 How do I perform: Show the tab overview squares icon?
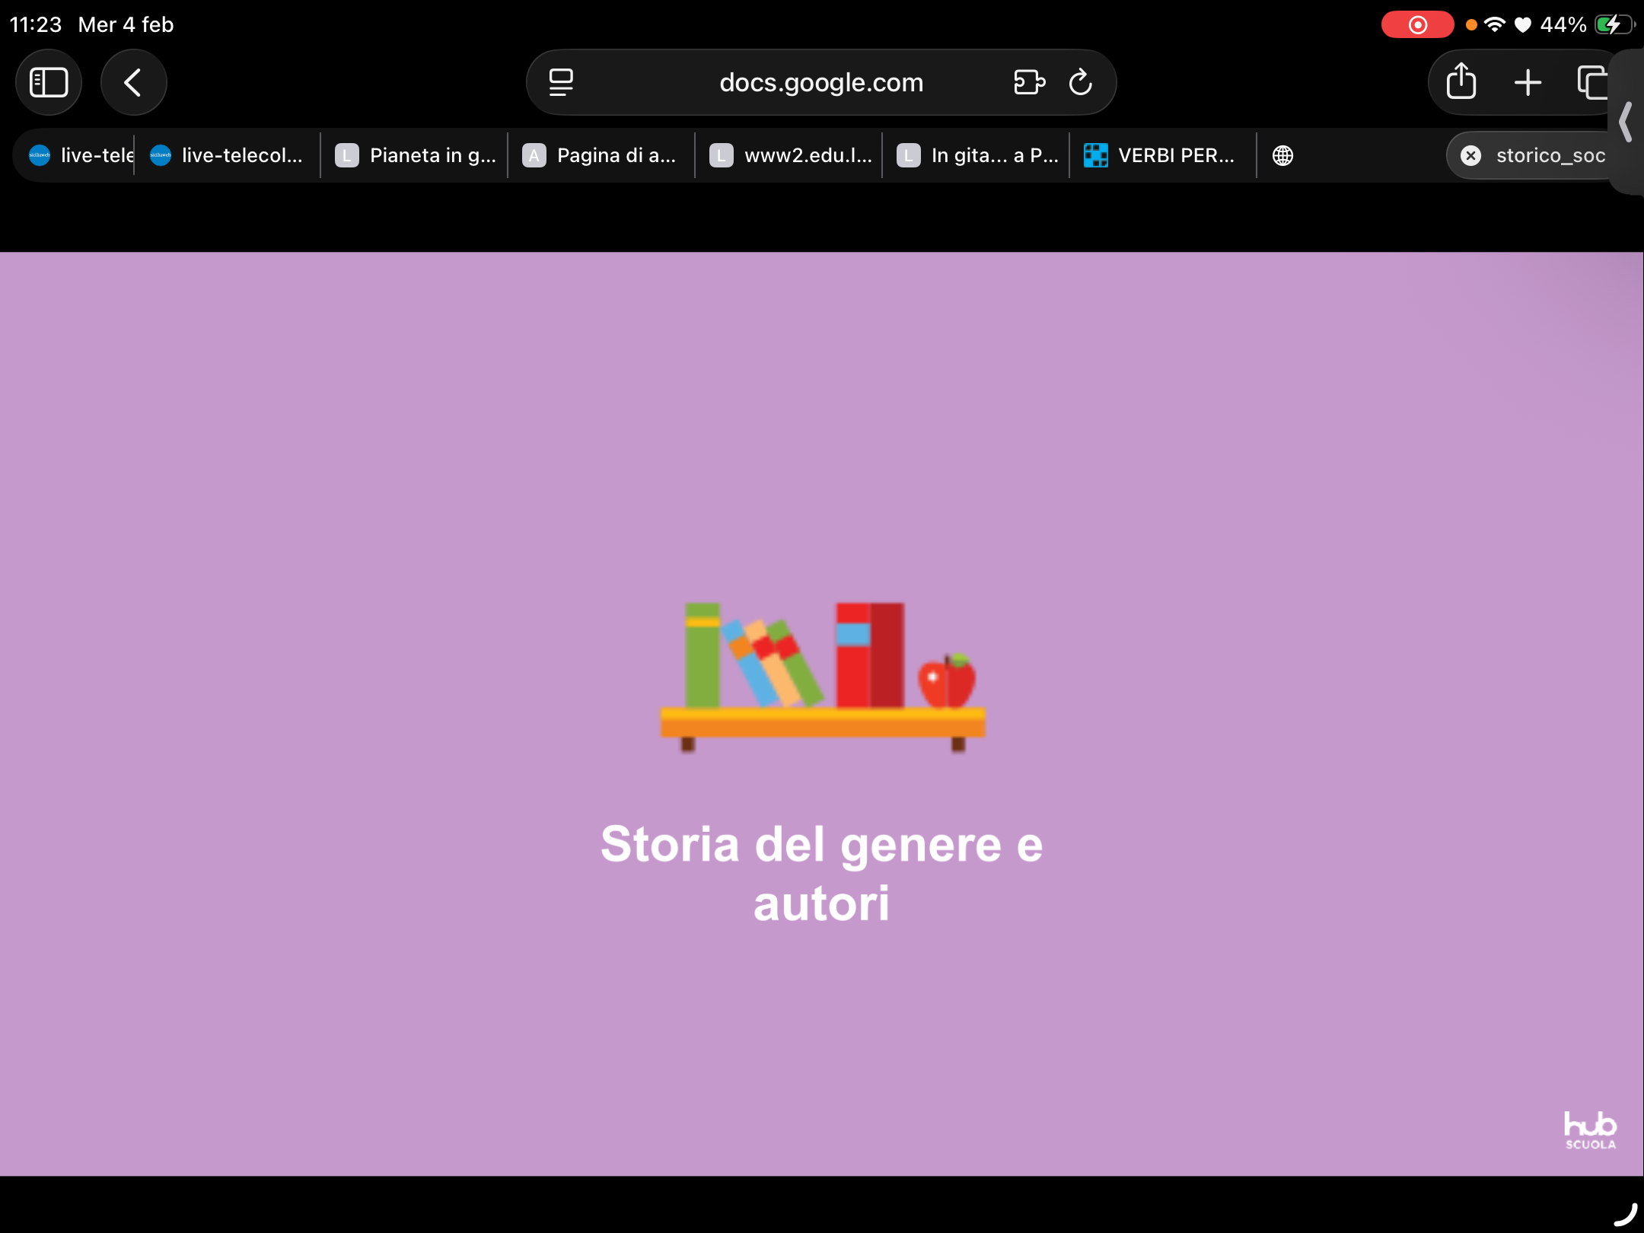tap(1591, 82)
